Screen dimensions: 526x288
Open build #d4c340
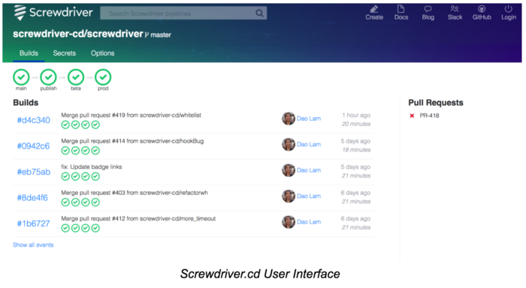[x=34, y=120]
